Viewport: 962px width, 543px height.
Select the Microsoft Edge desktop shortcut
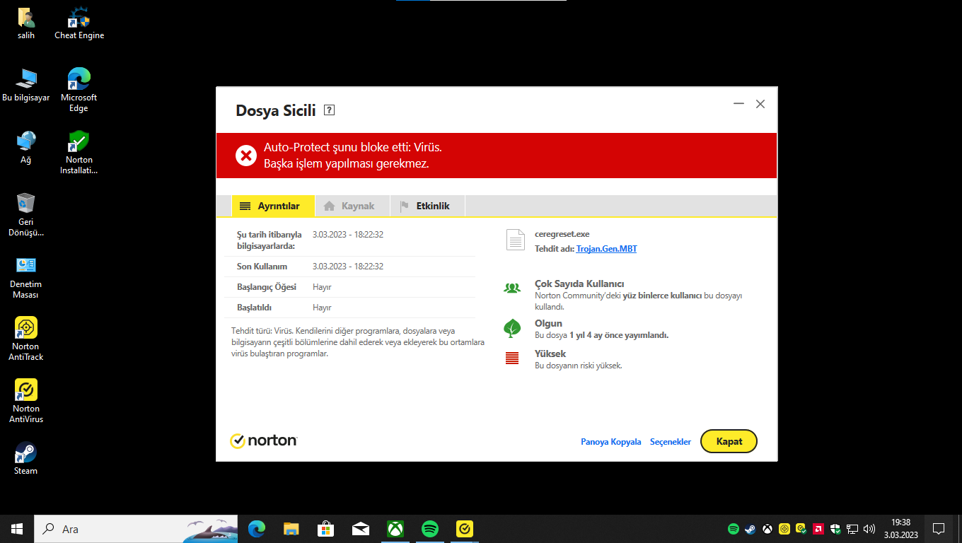coord(79,90)
